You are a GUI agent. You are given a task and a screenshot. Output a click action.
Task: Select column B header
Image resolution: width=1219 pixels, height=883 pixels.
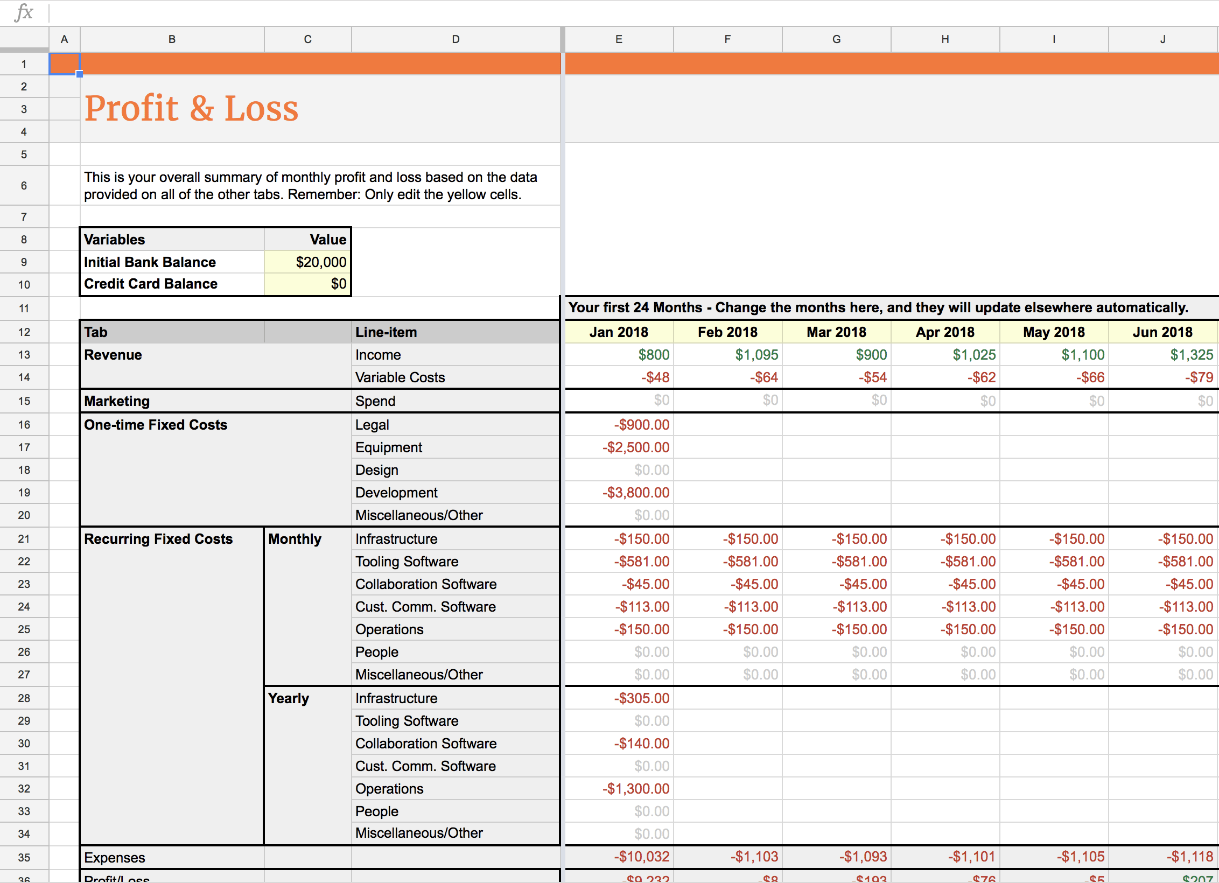[x=172, y=39]
